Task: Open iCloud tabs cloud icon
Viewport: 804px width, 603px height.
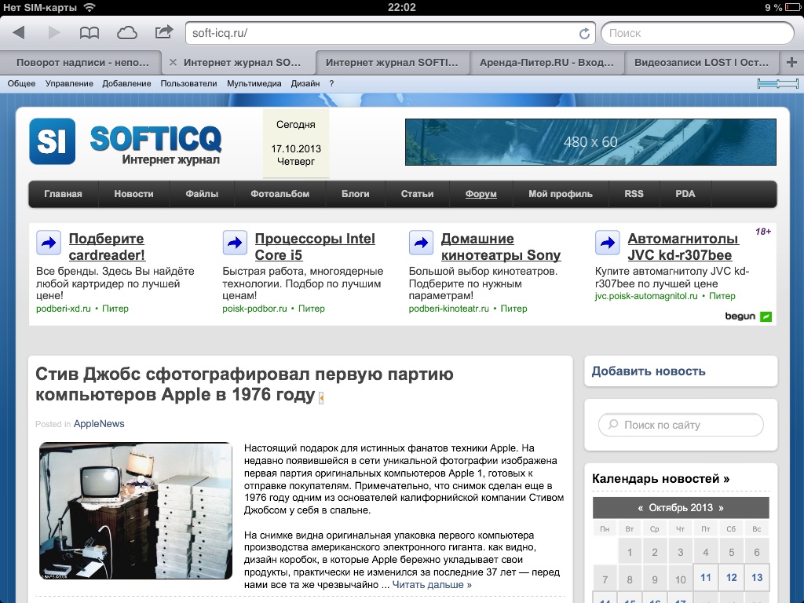Action: pos(126,33)
